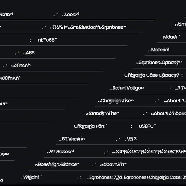This screenshot has height=186, width=186.
Task: Click the Charging Case Capacity label
Action: tap(152, 76)
